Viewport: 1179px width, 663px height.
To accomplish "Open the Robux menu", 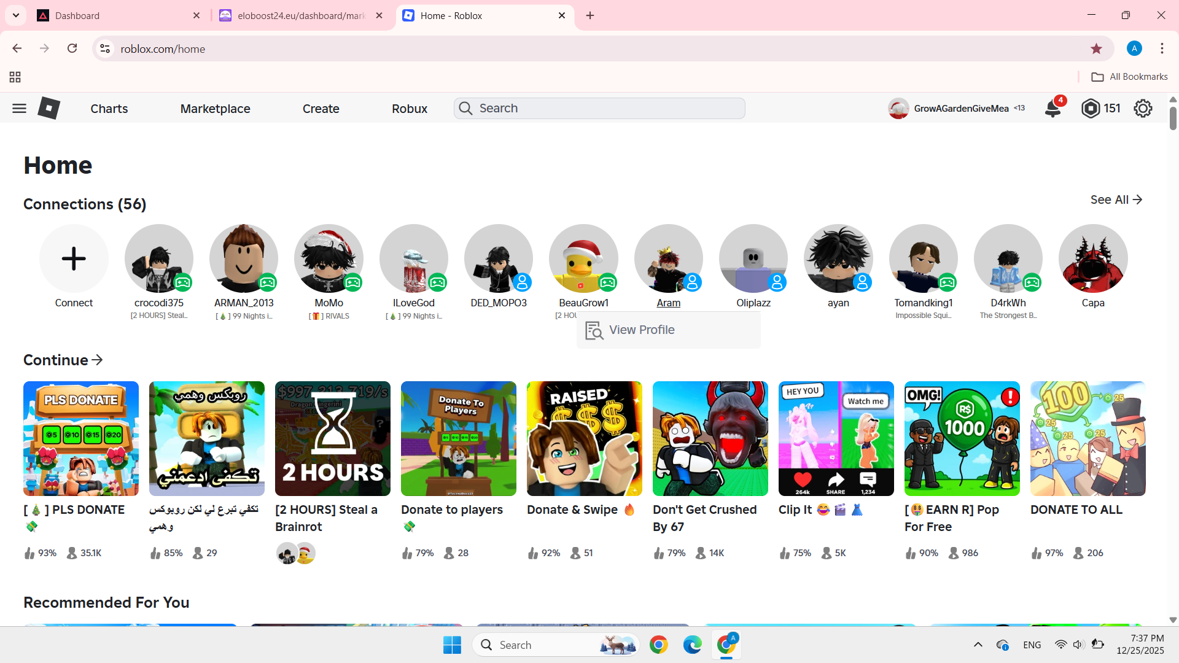I will pyautogui.click(x=410, y=109).
